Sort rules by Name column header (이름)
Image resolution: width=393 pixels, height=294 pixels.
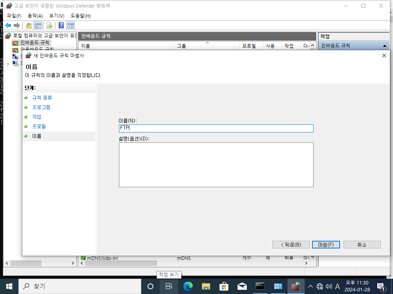click(x=127, y=46)
